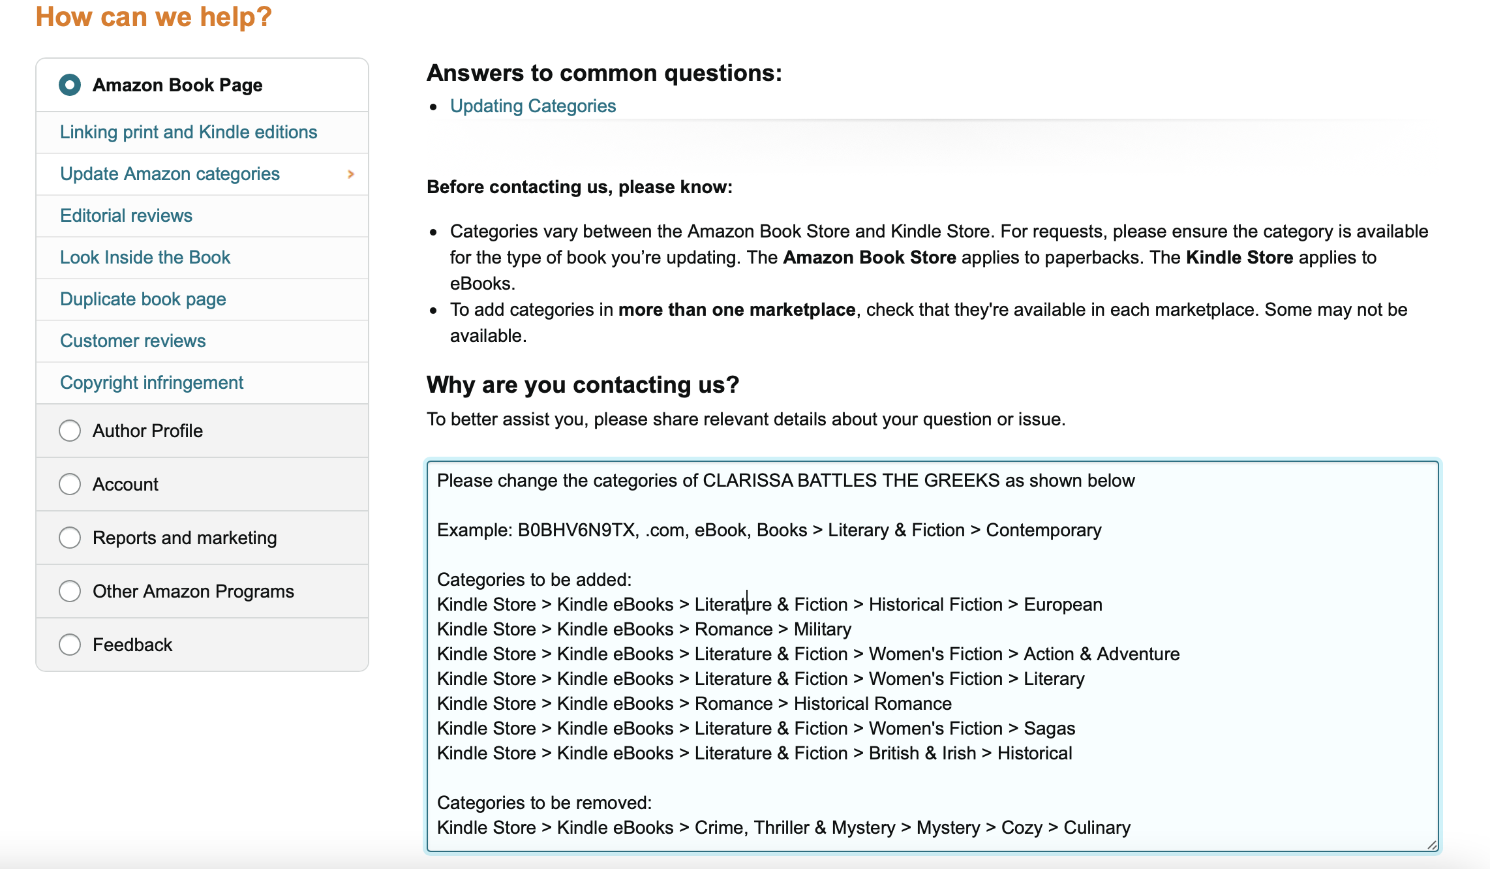1490x869 pixels.
Task: Click the British & Irish > Historical line
Action: tap(755, 753)
